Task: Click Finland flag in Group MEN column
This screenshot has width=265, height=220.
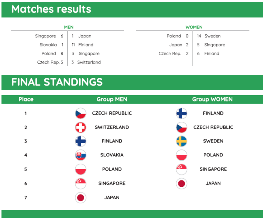Action: (80, 141)
